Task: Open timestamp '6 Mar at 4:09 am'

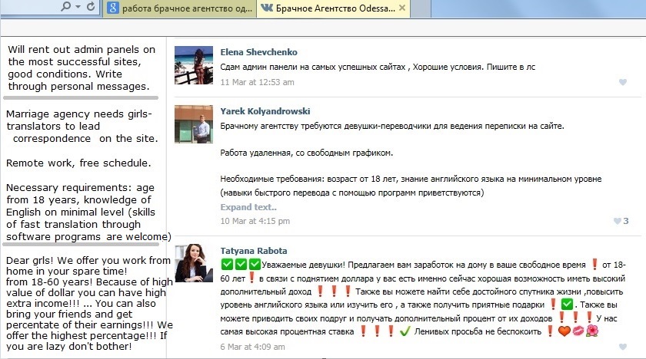Action: (x=252, y=347)
